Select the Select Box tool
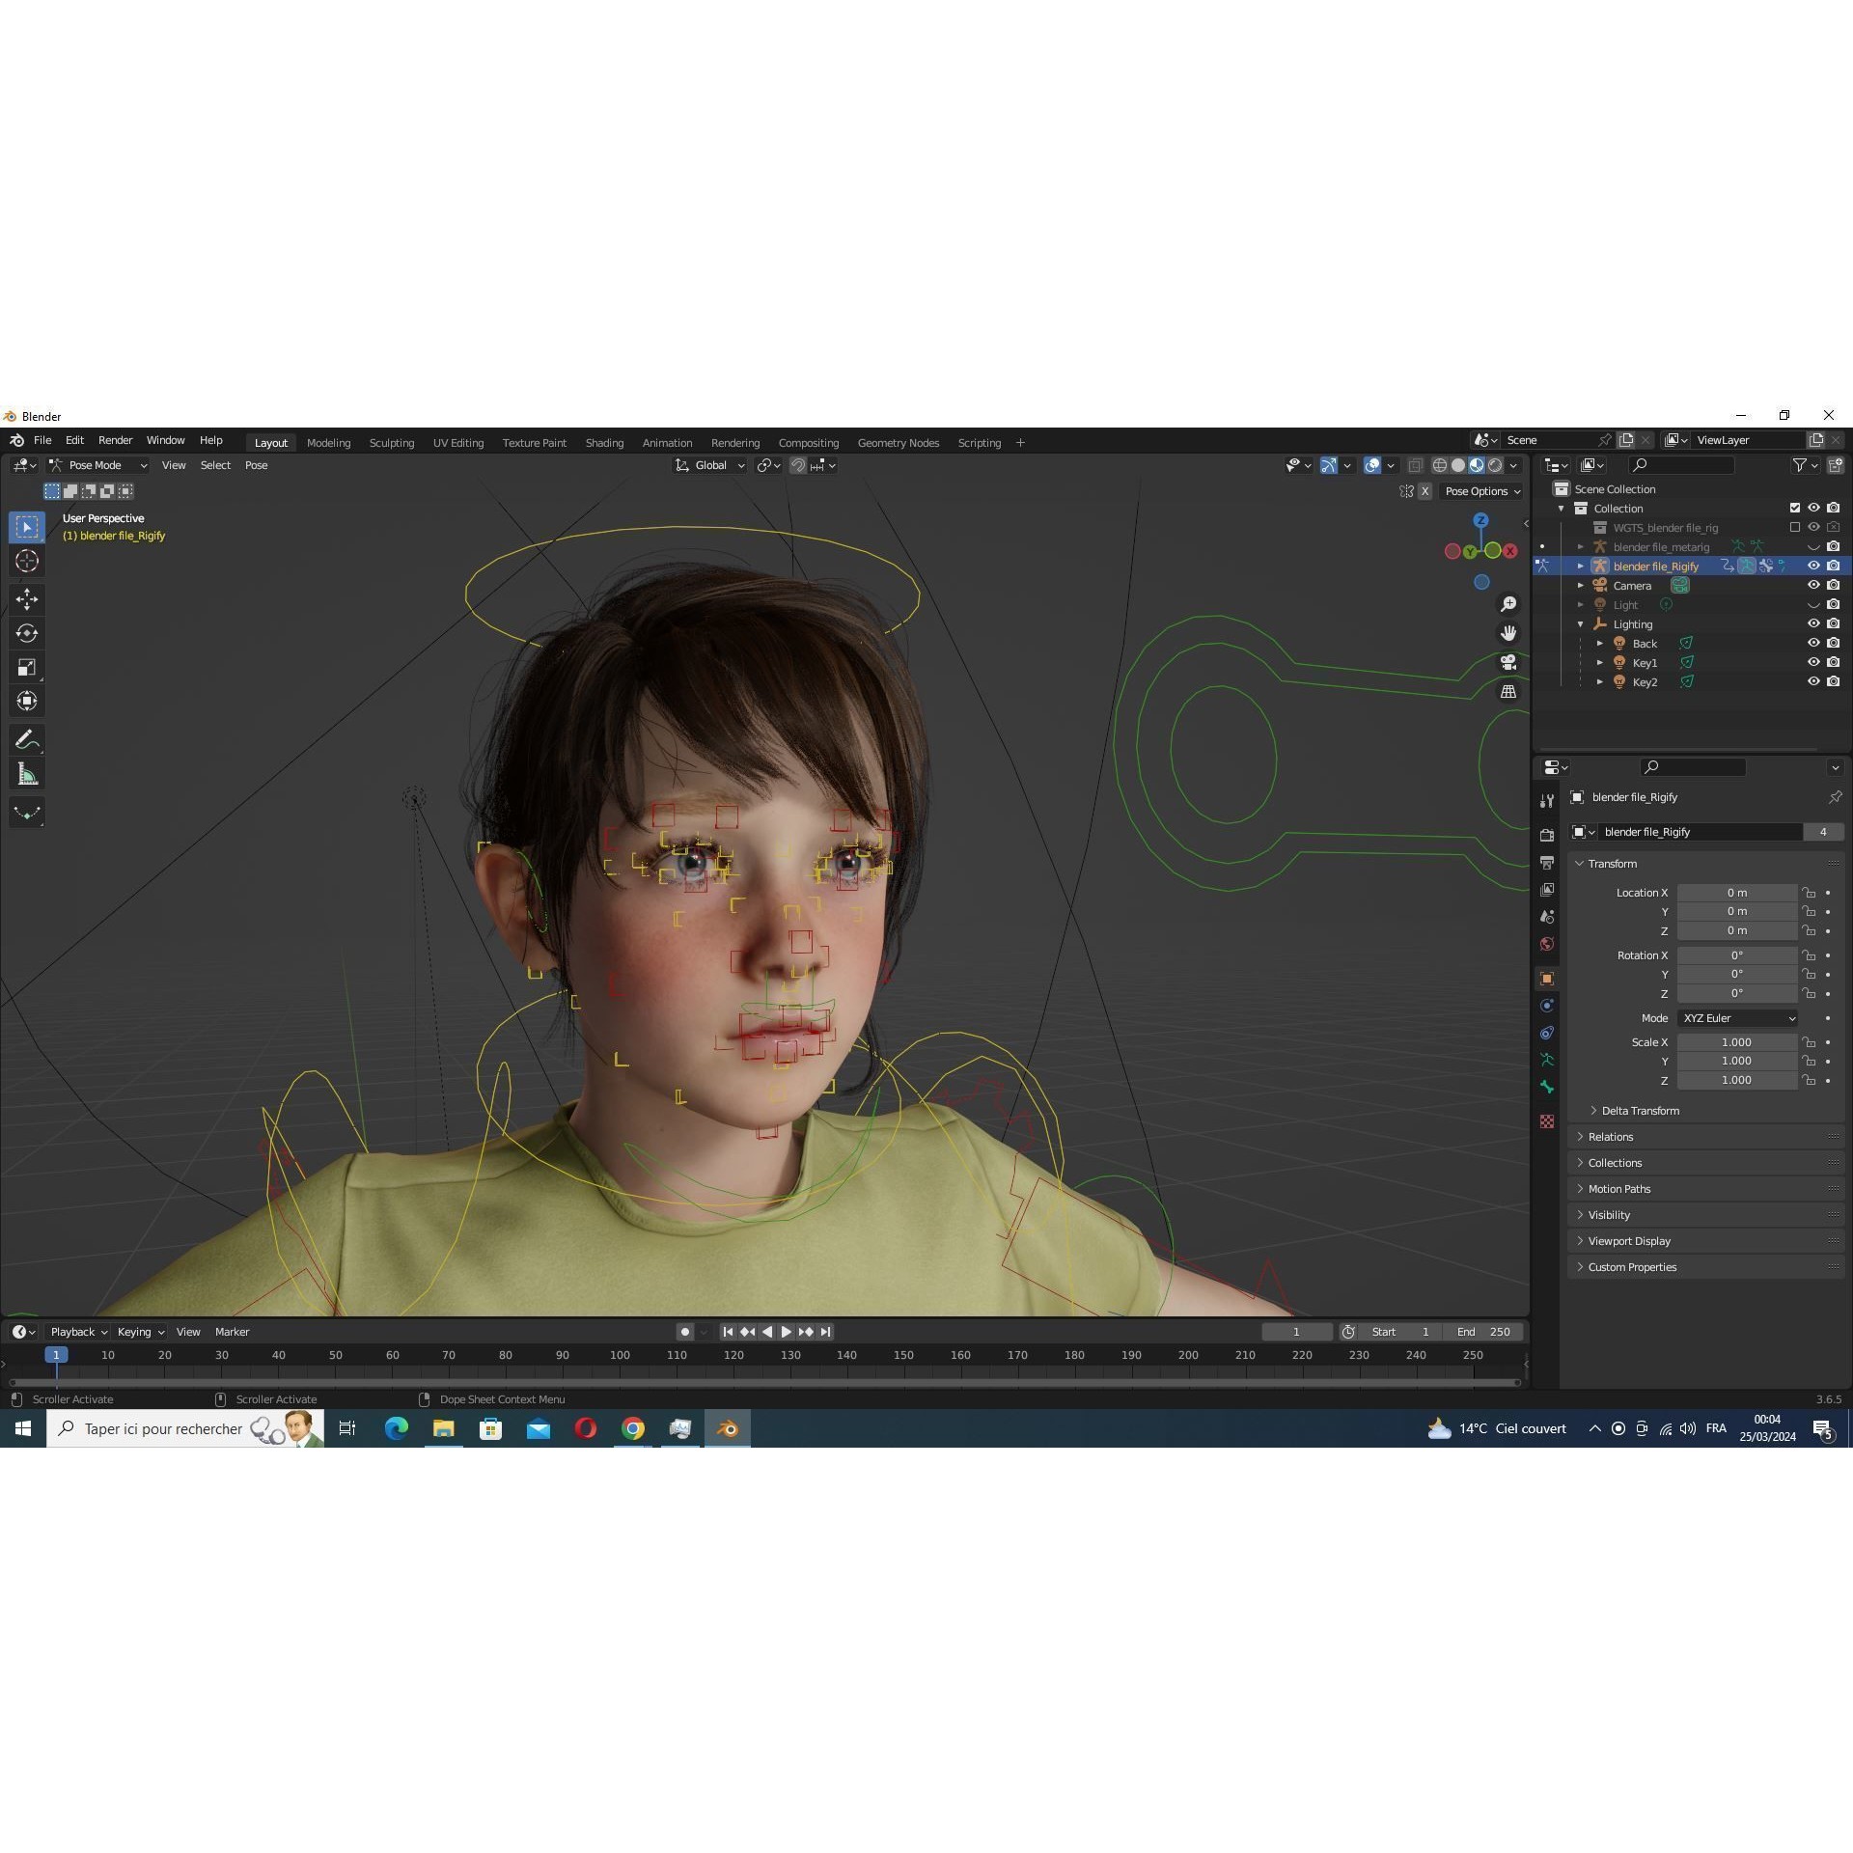1853x1853 pixels. pyautogui.click(x=27, y=527)
